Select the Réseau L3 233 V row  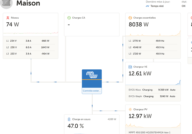[31, 54]
